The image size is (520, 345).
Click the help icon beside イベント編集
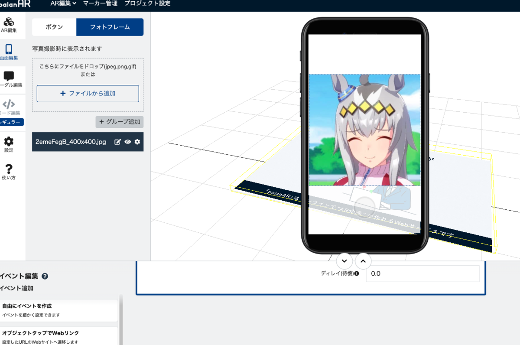(45, 276)
